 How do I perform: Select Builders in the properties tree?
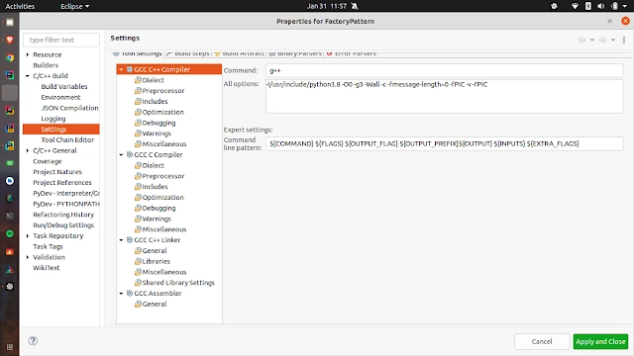pyautogui.click(x=46, y=65)
